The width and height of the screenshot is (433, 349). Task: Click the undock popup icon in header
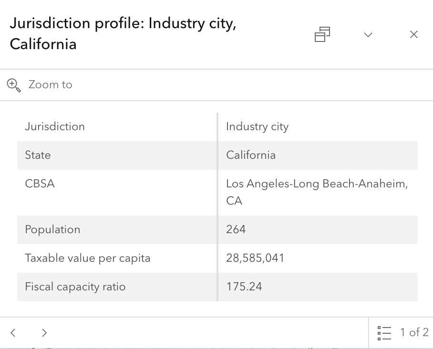(322, 34)
